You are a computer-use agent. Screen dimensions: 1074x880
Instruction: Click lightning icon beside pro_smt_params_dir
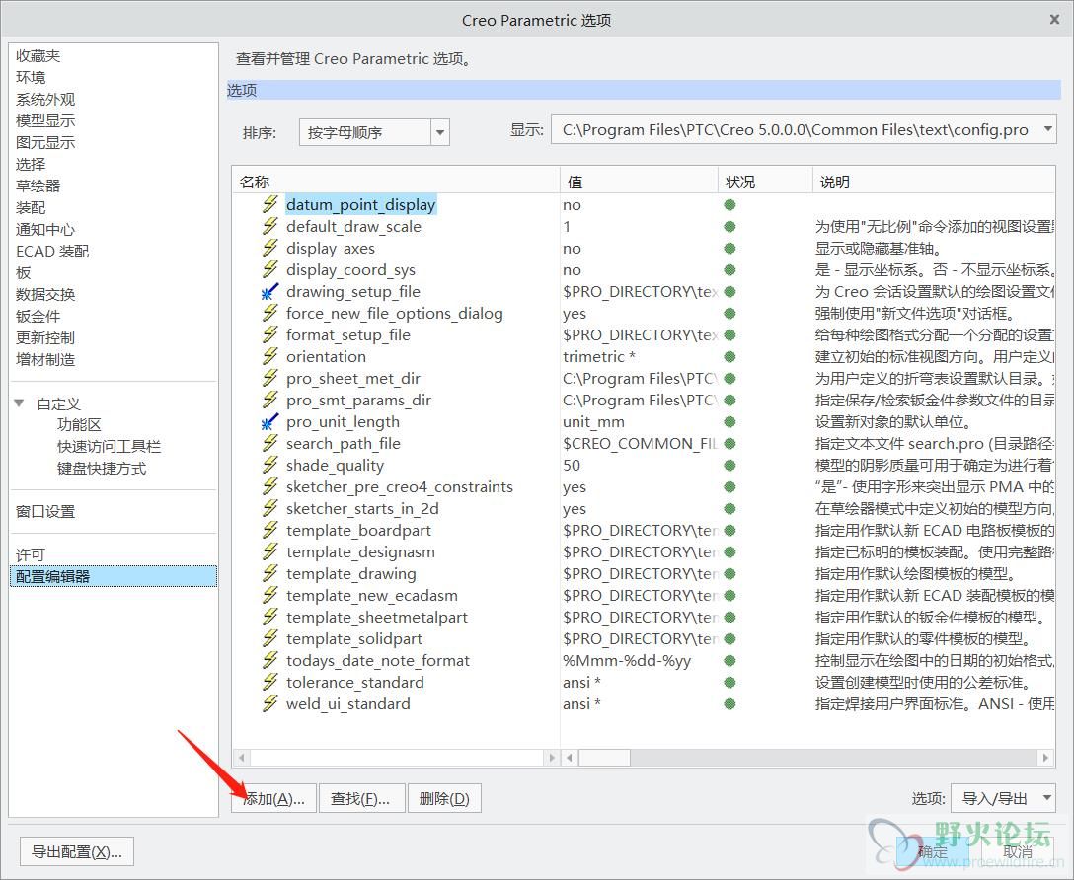point(269,400)
